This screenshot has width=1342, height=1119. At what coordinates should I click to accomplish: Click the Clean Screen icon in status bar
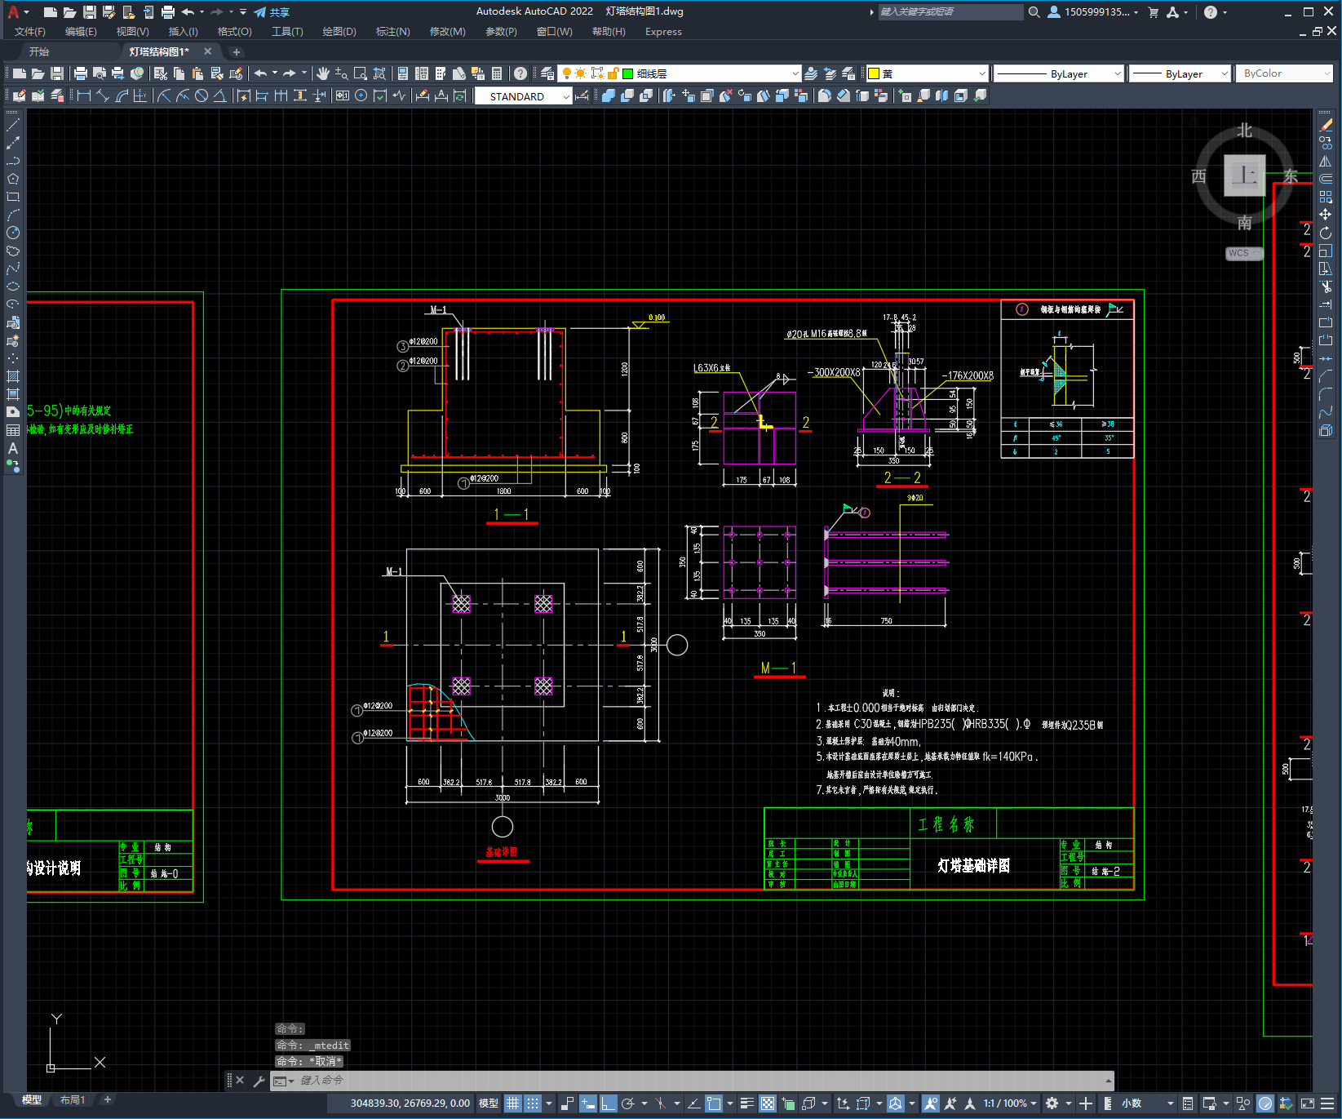point(1307,1103)
